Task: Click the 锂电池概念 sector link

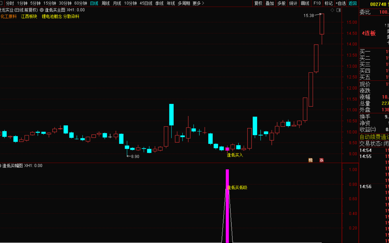Action: point(52,16)
